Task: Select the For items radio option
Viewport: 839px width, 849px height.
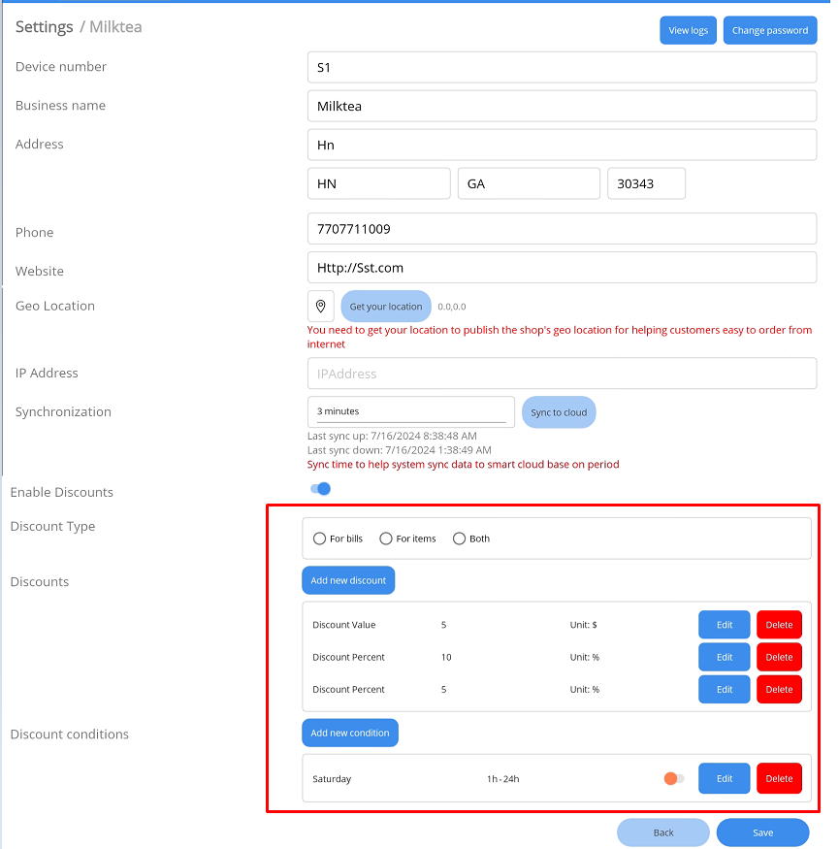Action: (386, 539)
